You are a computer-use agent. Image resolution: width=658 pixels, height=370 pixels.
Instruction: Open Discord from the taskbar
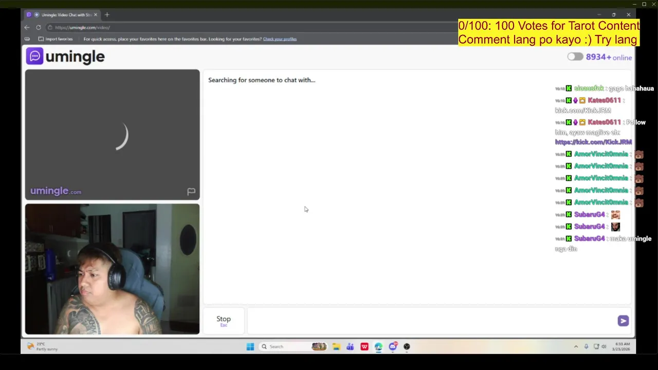[393, 347]
